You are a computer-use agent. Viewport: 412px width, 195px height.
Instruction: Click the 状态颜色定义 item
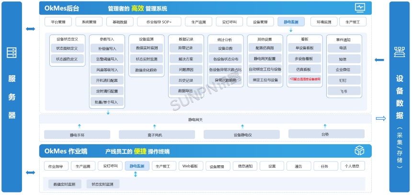point(67,58)
